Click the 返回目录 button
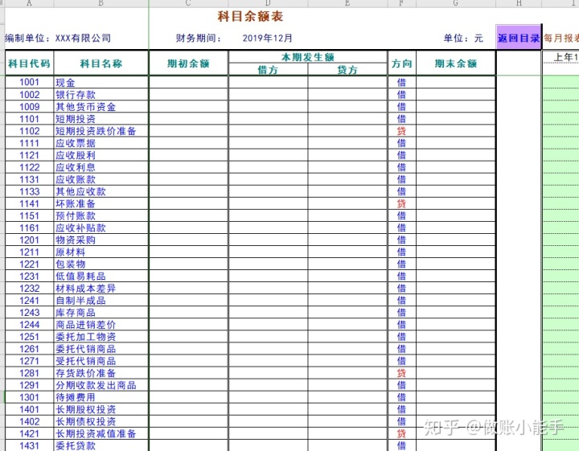The width and height of the screenshot is (579, 451). [518, 37]
